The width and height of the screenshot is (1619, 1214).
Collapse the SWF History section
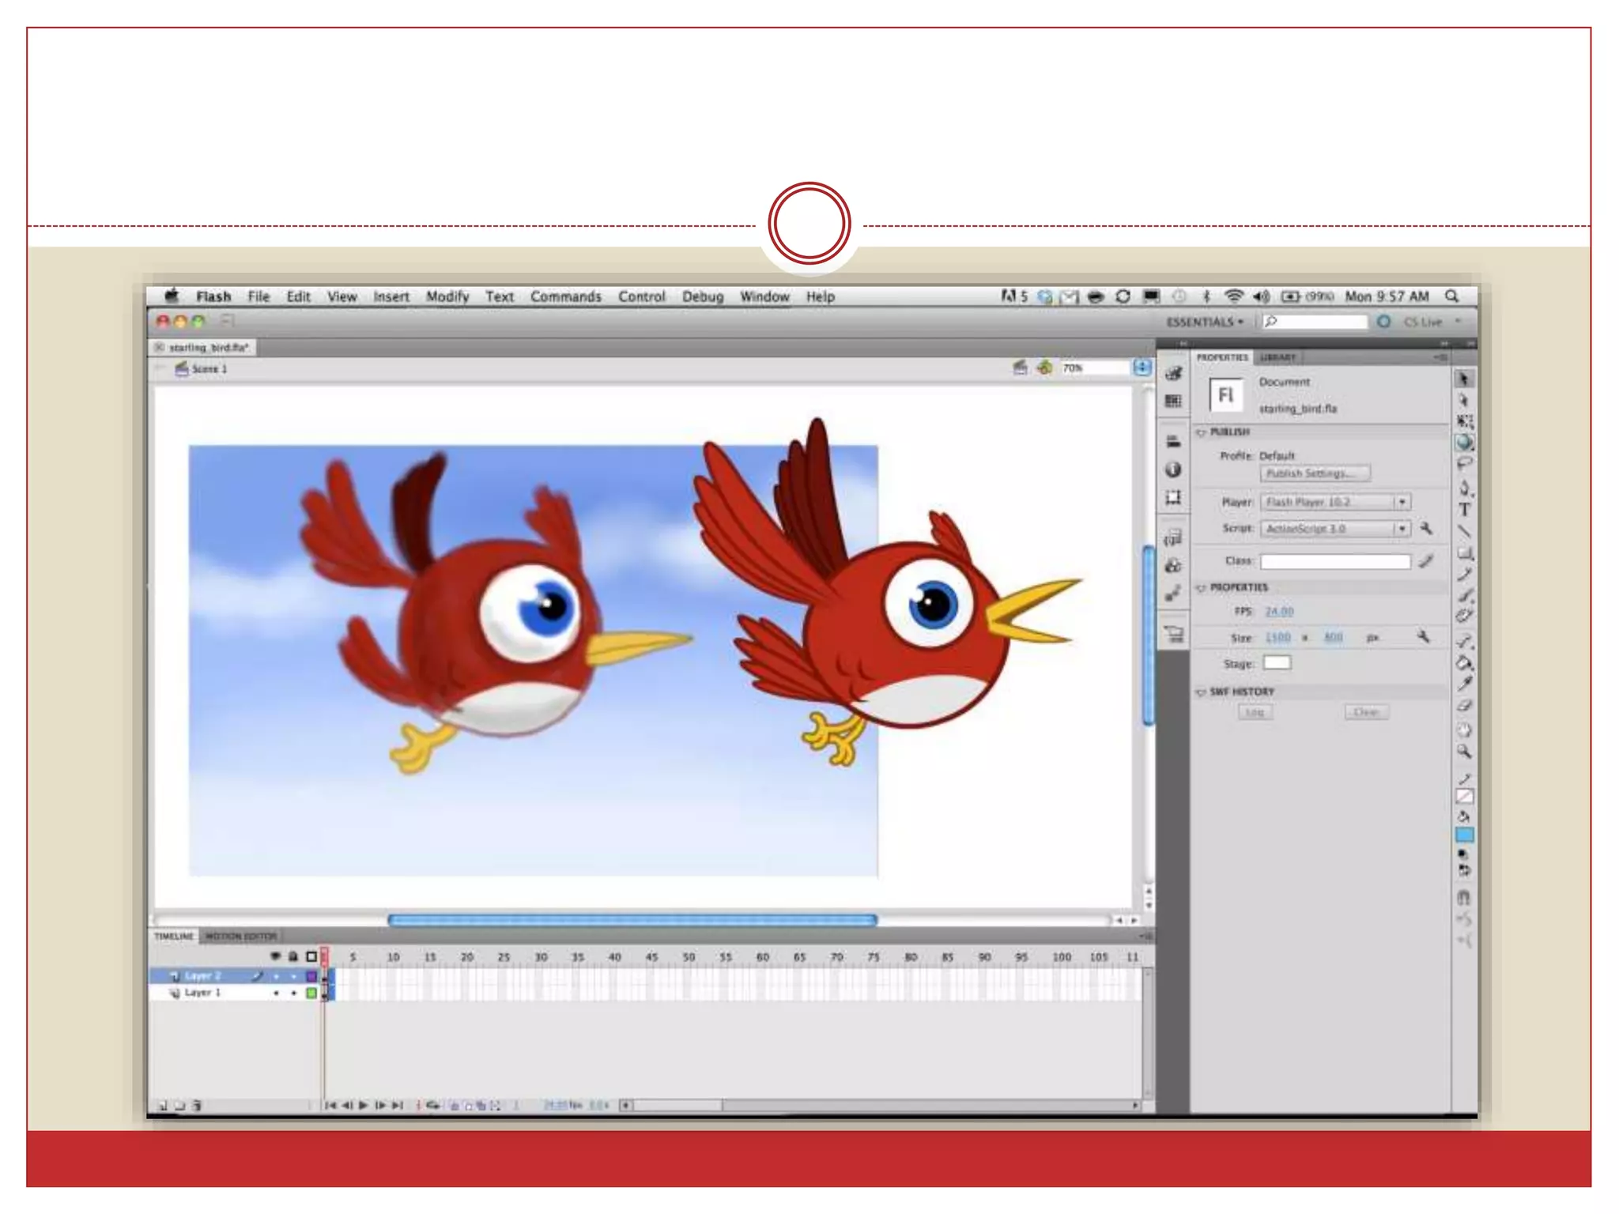point(1201,692)
